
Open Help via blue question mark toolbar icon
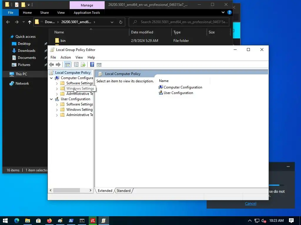point(92,65)
